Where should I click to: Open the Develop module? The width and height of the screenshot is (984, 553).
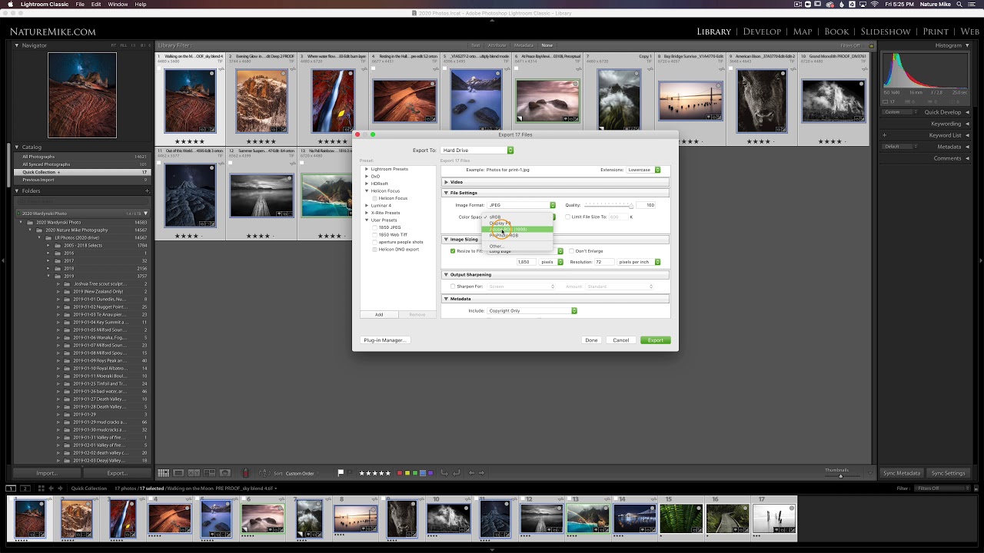click(762, 31)
